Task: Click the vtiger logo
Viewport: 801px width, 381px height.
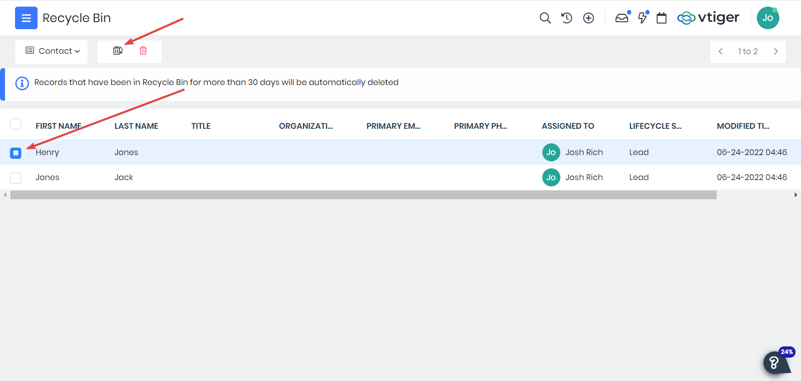Action: click(x=708, y=18)
